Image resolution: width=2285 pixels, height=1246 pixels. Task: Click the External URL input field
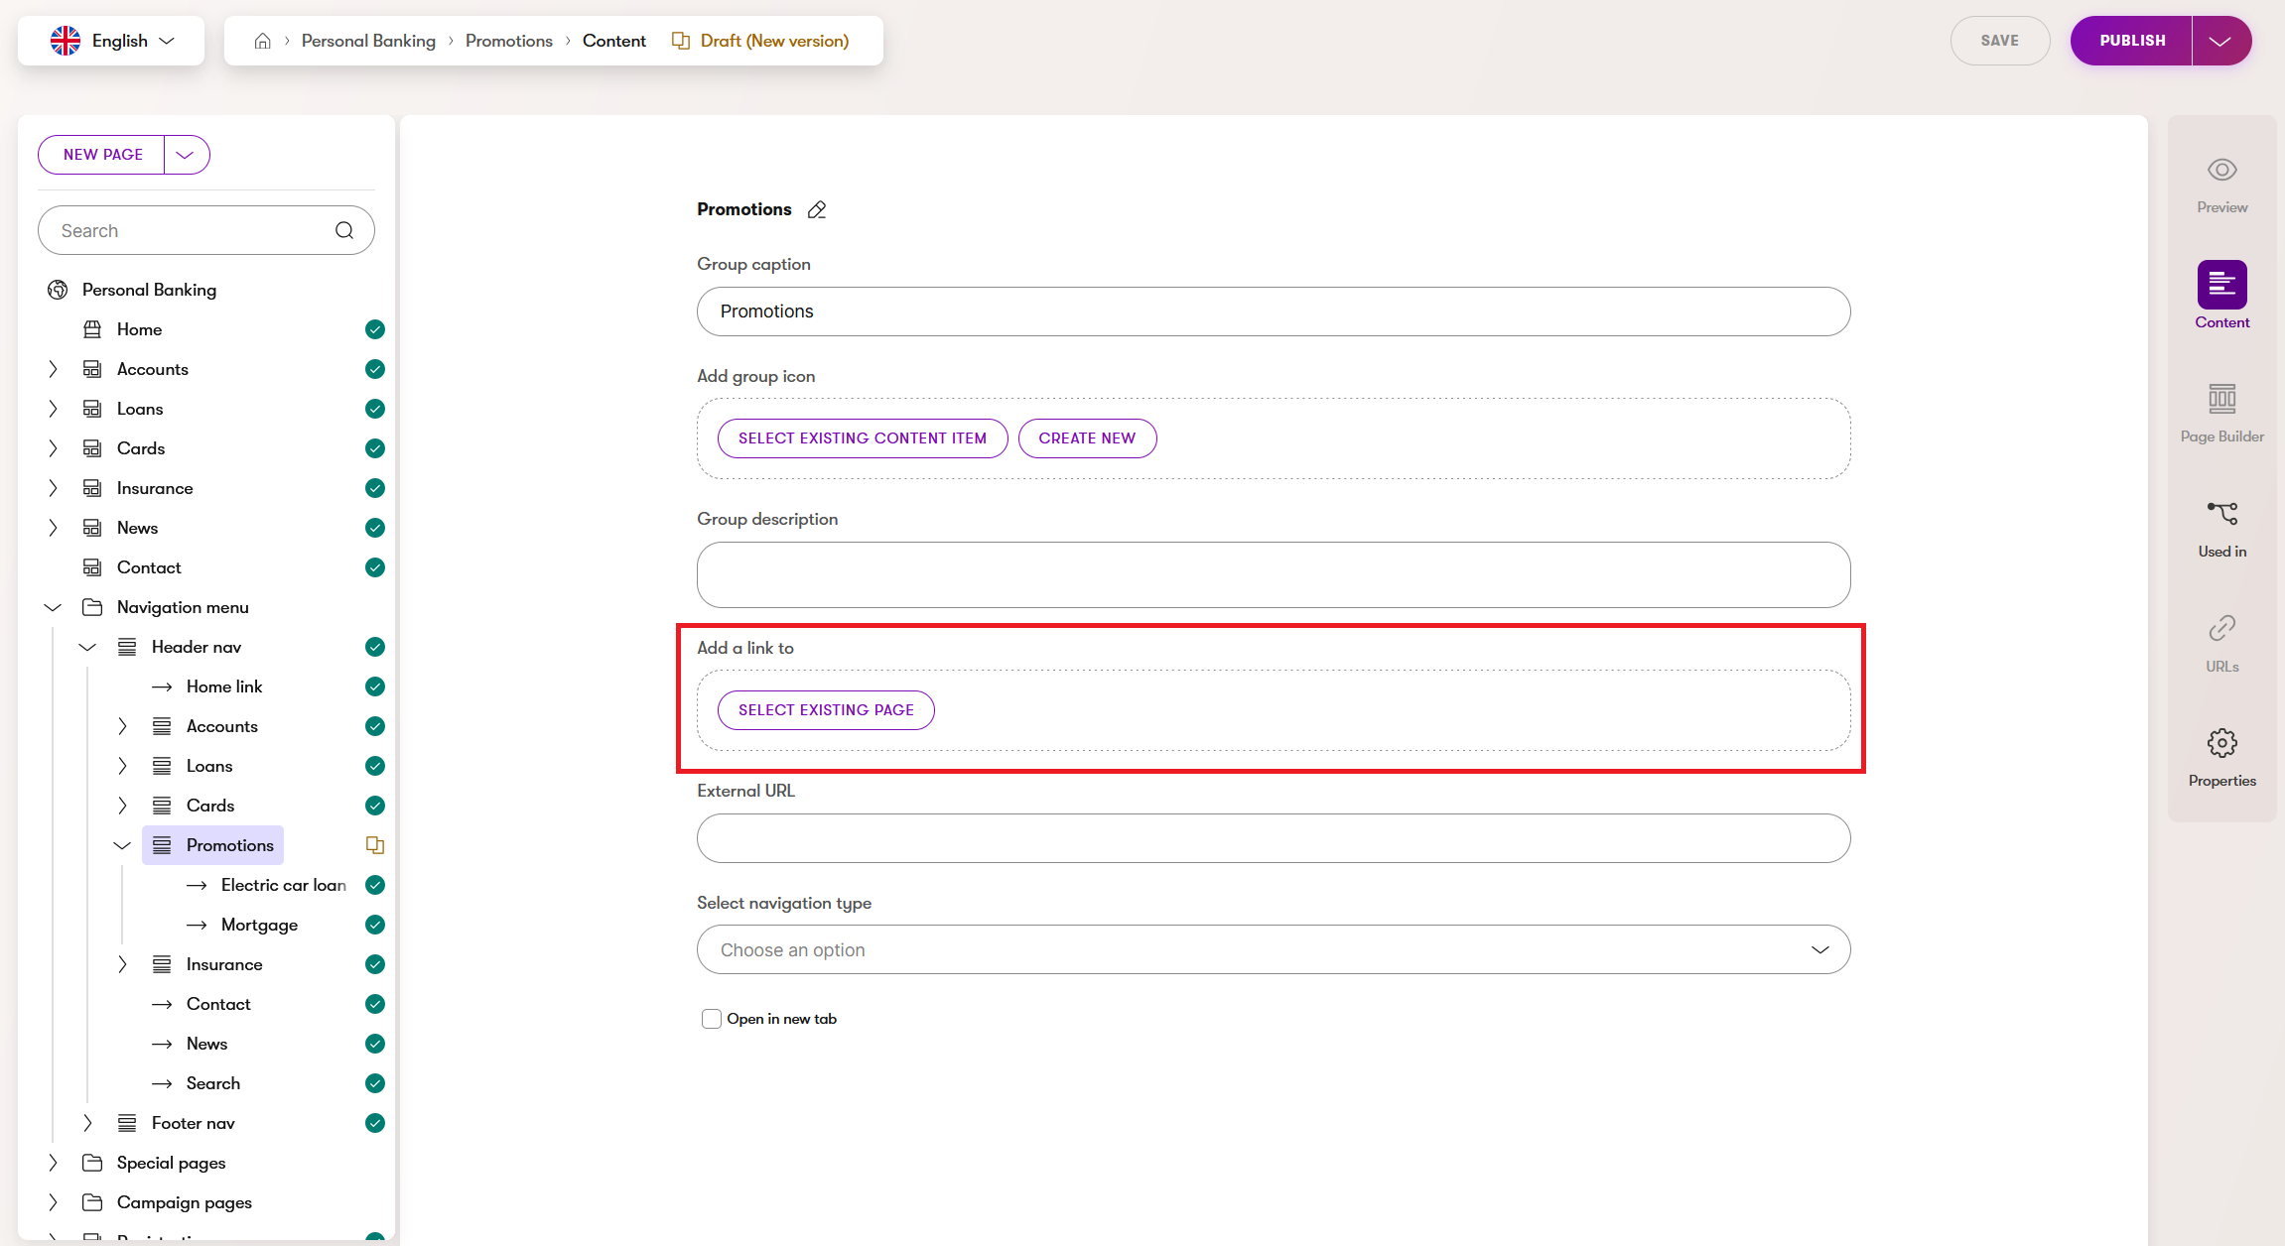point(1273,838)
